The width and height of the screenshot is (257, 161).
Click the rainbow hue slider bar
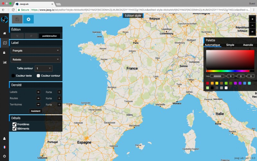[x=228, y=71]
